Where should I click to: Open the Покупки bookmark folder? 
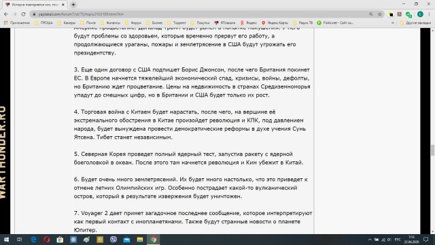click(200, 22)
